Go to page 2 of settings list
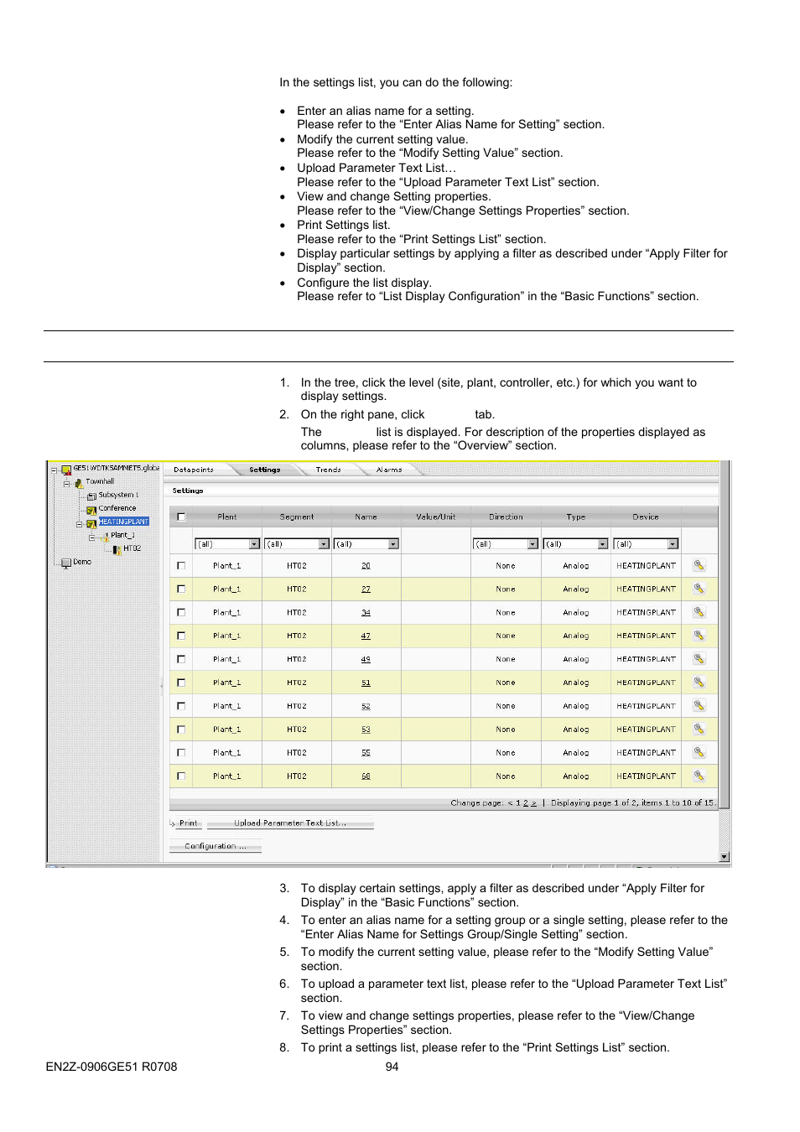800x1132 pixels. pos(526,803)
